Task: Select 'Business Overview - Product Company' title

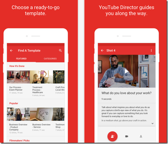Action: tap(18, 127)
